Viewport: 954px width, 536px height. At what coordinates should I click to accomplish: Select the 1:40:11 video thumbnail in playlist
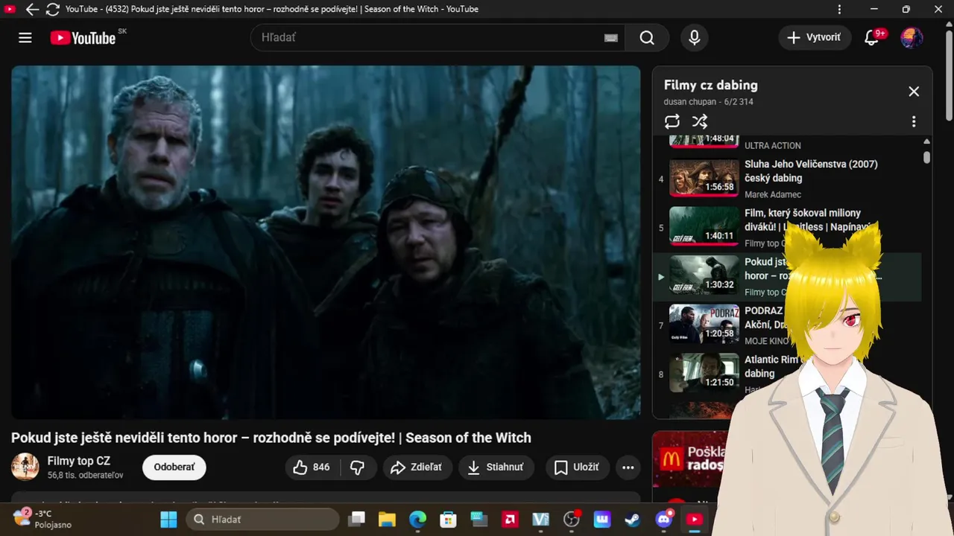704,226
